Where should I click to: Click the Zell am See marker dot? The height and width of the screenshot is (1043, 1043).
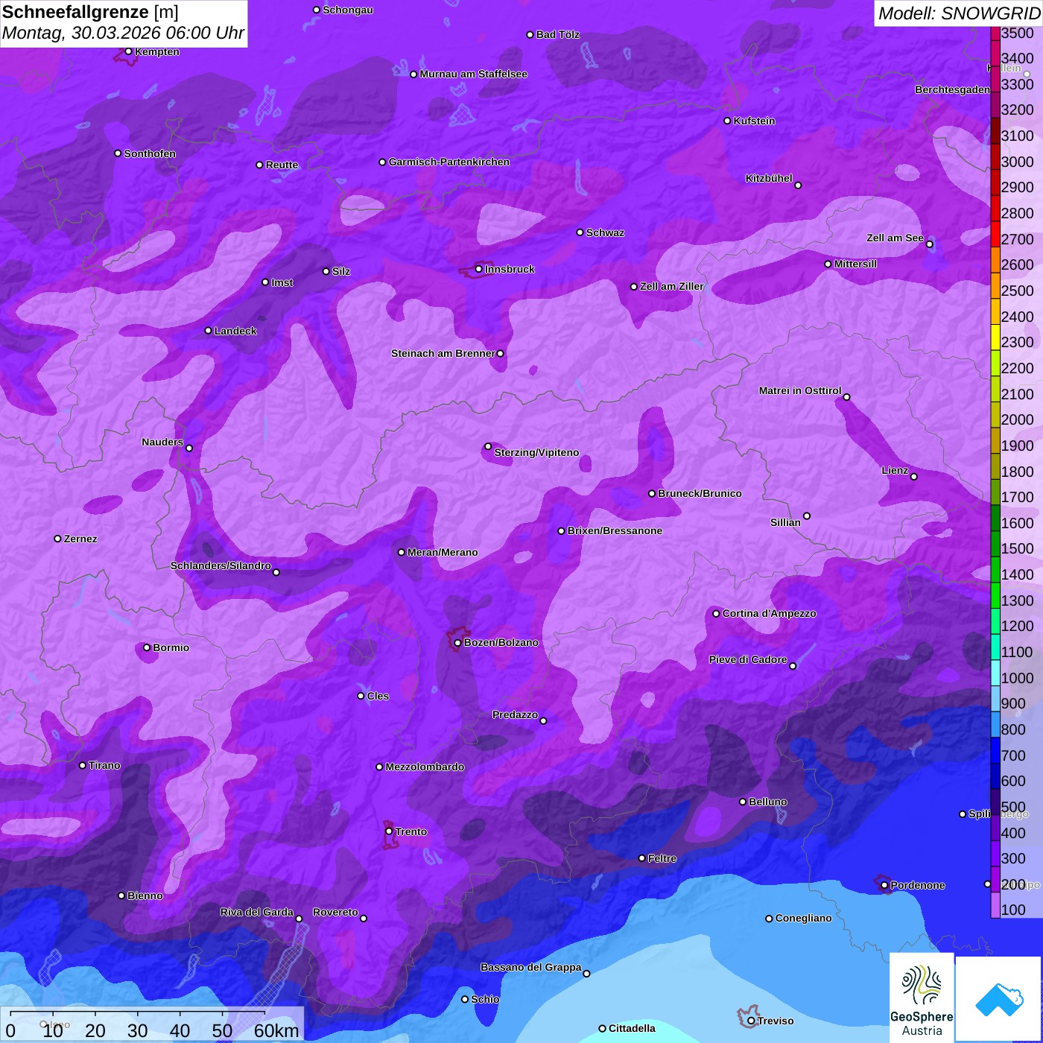point(929,244)
